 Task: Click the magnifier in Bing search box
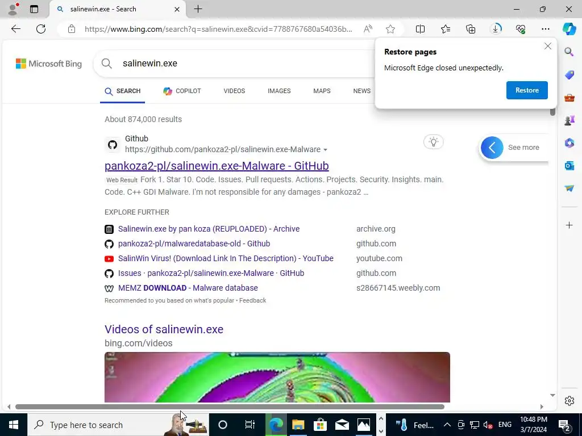pyautogui.click(x=106, y=64)
